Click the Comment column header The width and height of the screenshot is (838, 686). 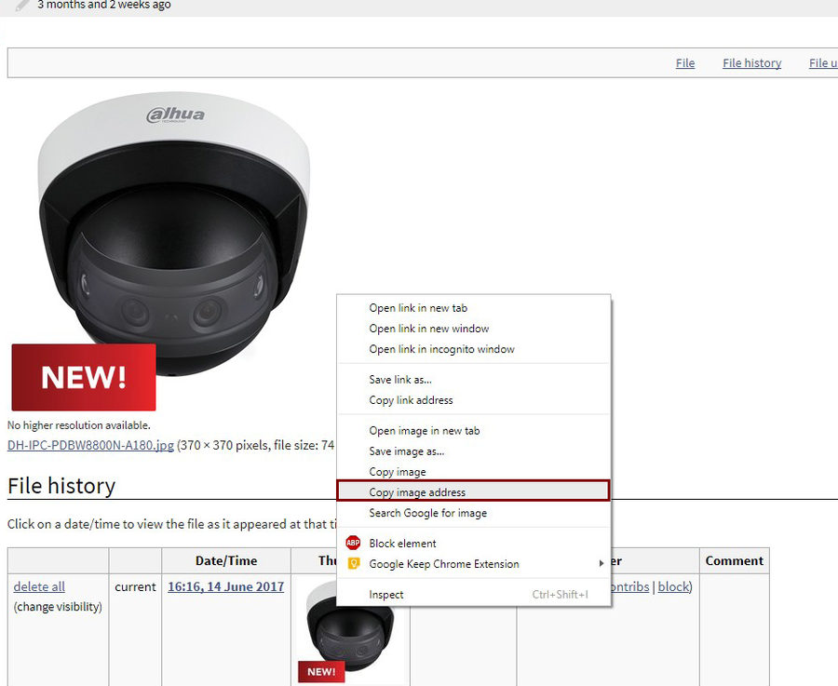coord(735,560)
